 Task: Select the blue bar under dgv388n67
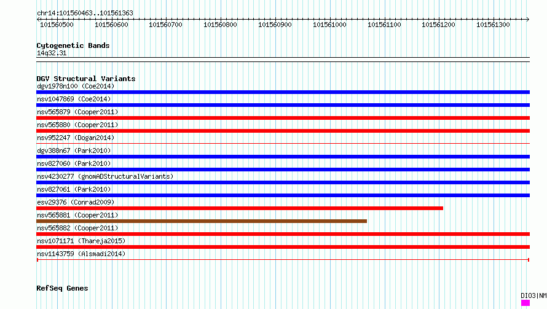click(283, 157)
